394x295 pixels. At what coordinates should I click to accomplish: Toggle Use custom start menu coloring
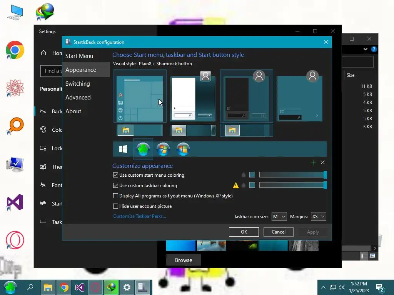[115, 175]
